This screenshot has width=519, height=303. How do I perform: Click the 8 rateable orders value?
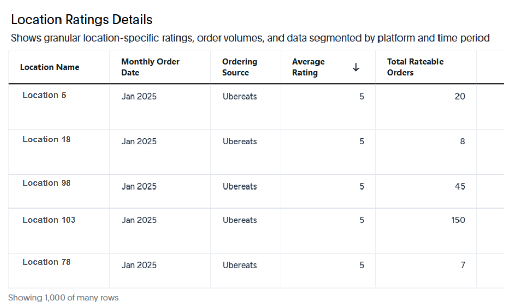point(463,142)
